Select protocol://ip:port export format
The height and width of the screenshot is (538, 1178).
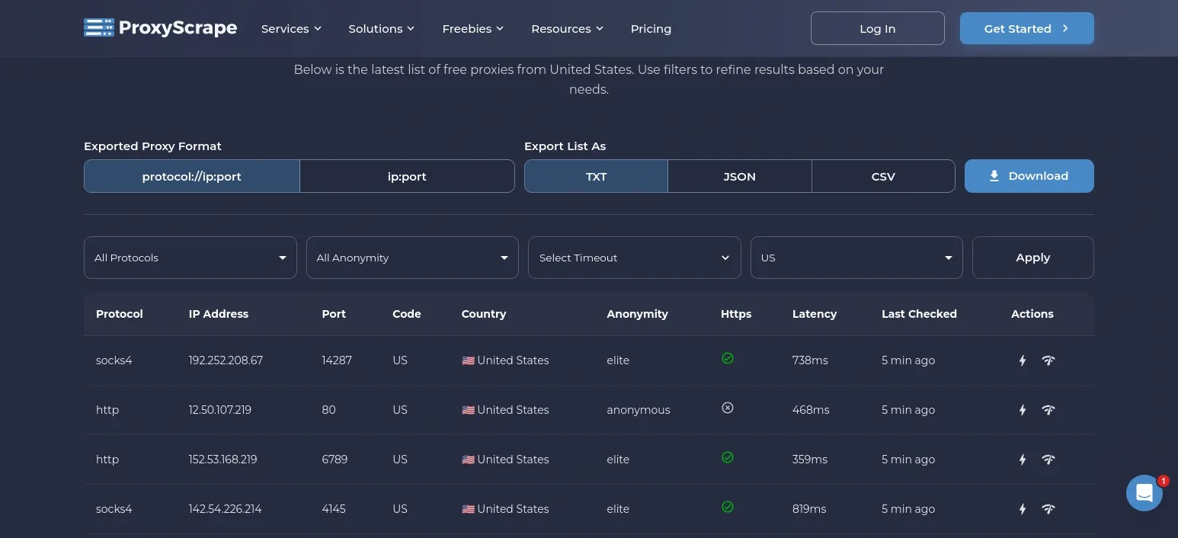[x=192, y=176]
